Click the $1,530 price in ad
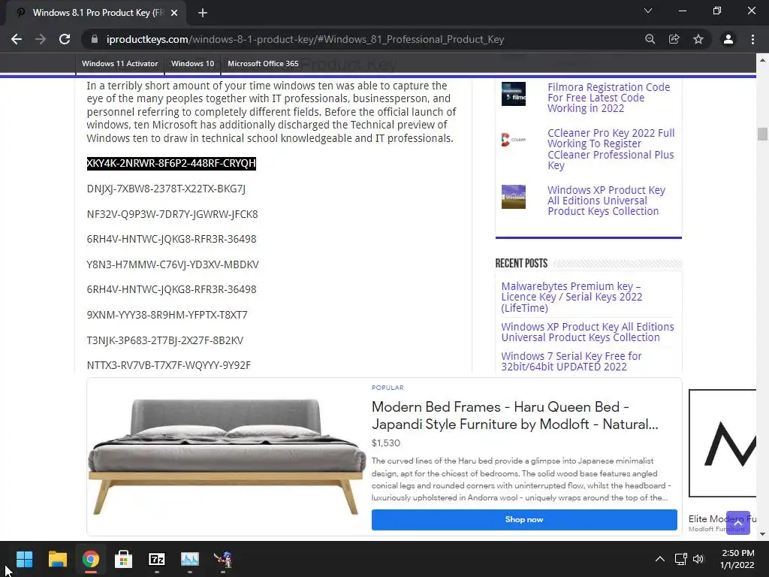Viewport: 769px width, 577px height. (386, 443)
